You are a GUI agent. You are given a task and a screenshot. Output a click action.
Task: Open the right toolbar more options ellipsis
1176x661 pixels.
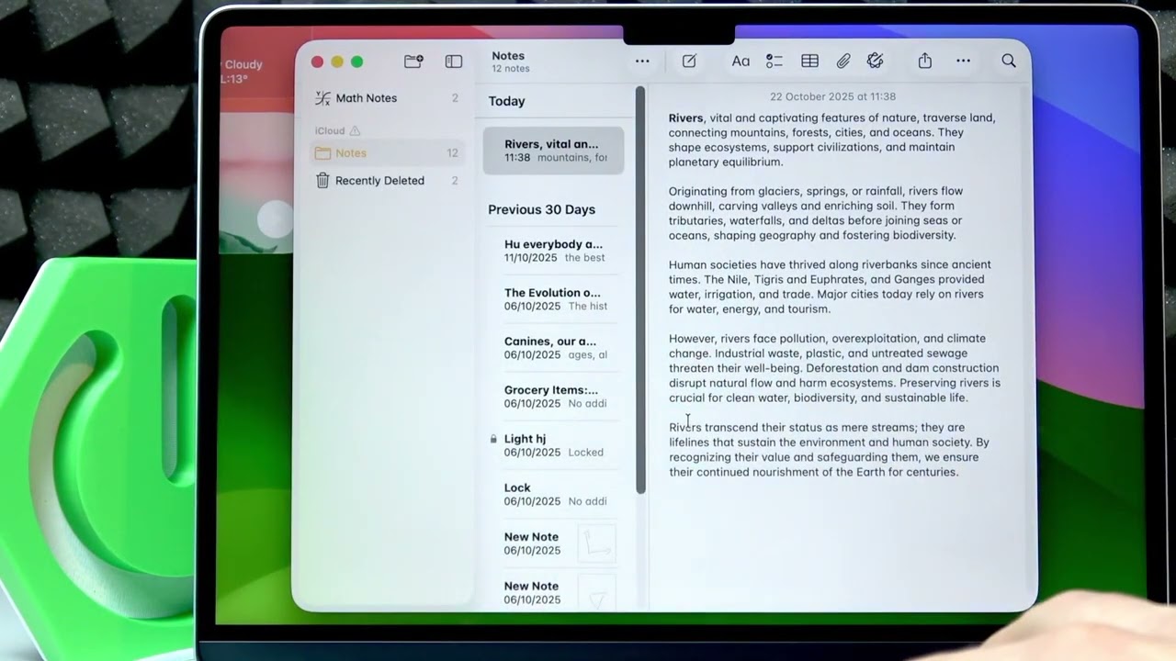[963, 62]
